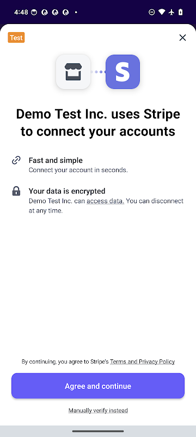The image size is (196, 437).
Task: Tap the bottom navigation gesture handle
Action: click(x=98, y=431)
